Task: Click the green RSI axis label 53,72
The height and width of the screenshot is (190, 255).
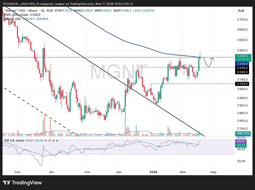Action: [x=241, y=145]
